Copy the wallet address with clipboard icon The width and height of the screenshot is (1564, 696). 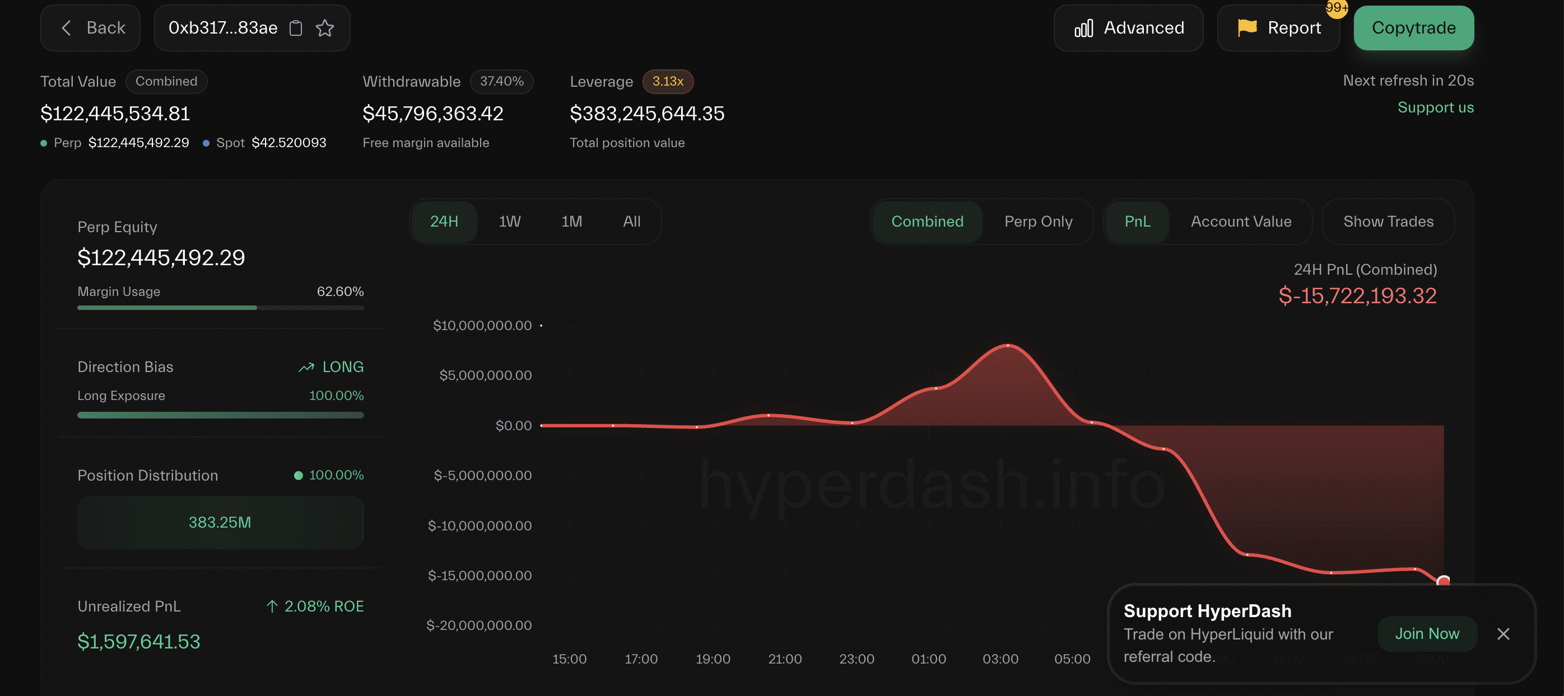(296, 28)
